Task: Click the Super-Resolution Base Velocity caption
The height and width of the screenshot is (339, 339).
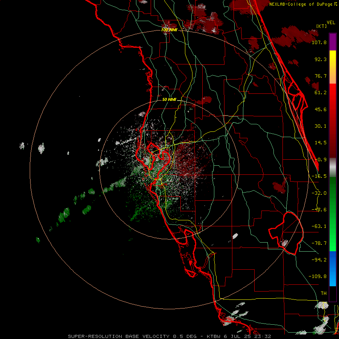Action: (x=169, y=336)
